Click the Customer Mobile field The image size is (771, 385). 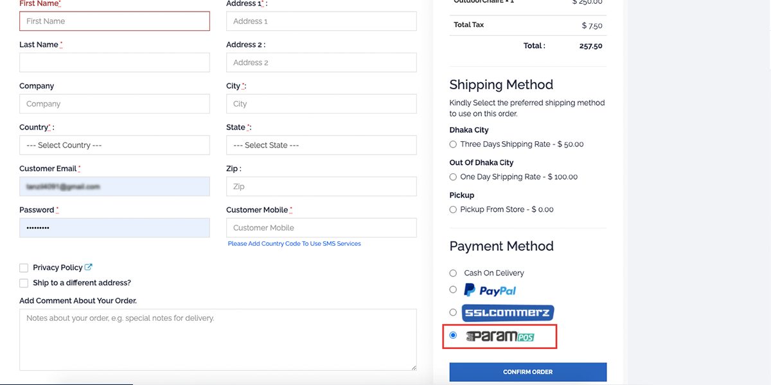tap(321, 228)
